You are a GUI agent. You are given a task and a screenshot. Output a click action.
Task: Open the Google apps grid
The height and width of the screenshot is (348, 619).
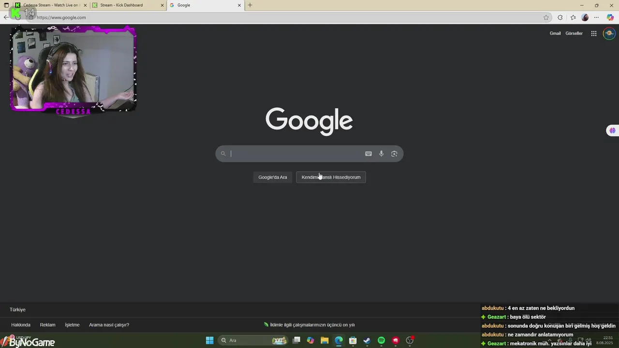tap(594, 33)
